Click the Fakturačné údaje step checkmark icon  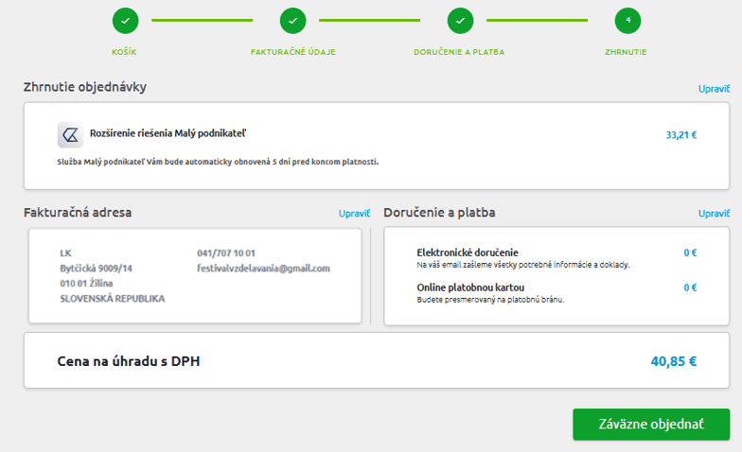point(292,20)
